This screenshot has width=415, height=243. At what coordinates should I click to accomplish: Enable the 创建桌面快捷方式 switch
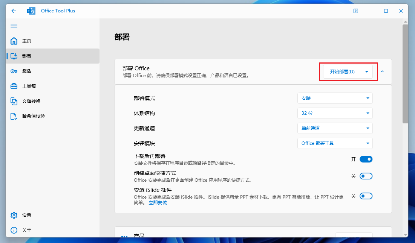(x=366, y=176)
